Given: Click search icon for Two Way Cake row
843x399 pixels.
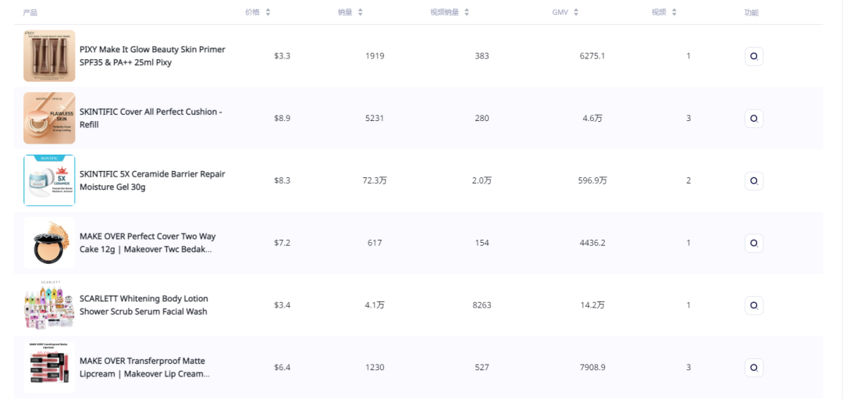Looking at the screenshot, I should pos(753,243).
